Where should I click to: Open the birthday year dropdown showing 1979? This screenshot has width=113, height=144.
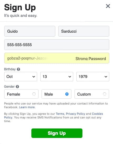[x=93, y=77]
